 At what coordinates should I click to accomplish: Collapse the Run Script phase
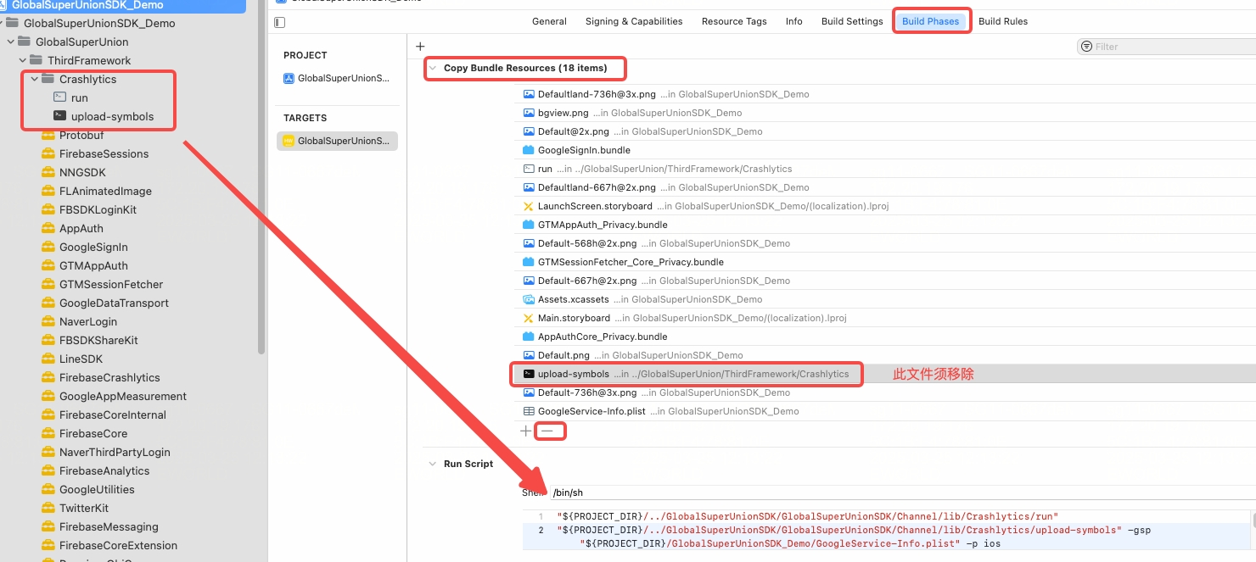(433, 464)
